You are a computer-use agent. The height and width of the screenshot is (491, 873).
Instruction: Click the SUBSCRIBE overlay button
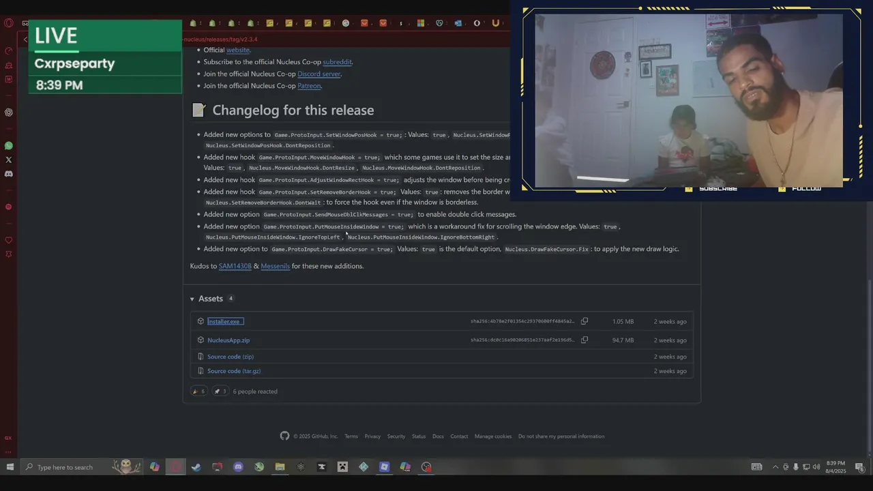point(718,189)
